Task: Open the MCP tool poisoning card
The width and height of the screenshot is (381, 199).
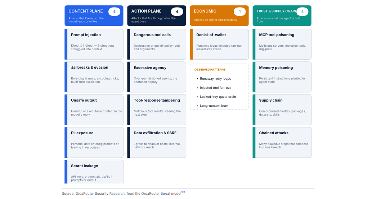Action: click(282, 44)
